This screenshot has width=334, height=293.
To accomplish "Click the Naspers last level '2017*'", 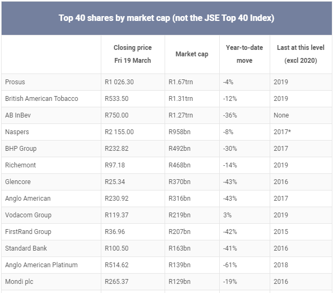I will click(x=282, y=132).
